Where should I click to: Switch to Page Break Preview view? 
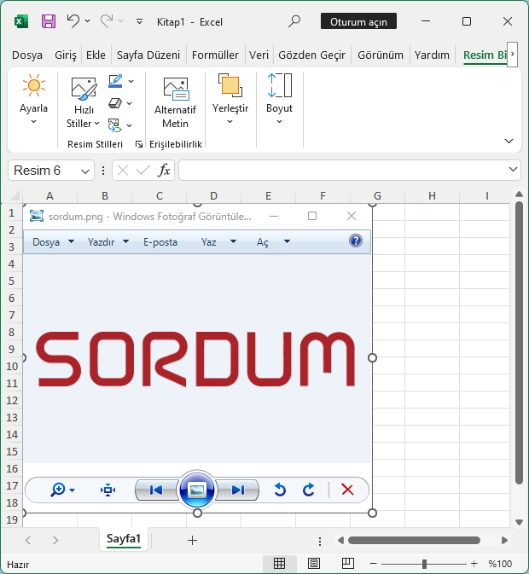348,564
